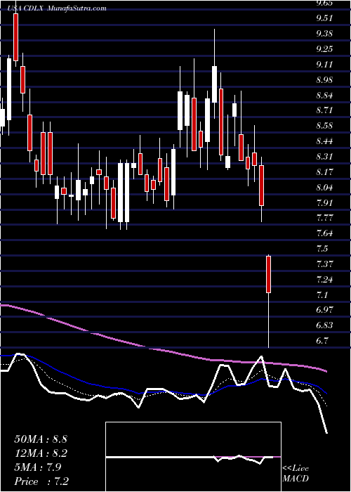Click the 6.97 price axis label

tap(325, 310)
